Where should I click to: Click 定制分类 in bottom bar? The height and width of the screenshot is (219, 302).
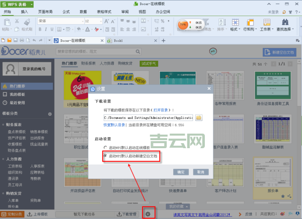click(12, 214)
